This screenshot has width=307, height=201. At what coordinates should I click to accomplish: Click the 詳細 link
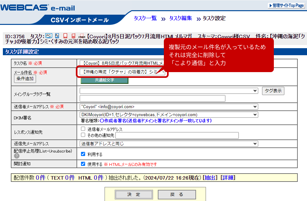(x=228, y=178)
